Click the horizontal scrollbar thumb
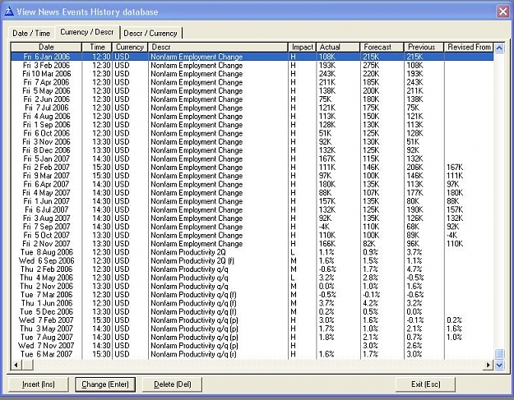514x400 pixels. (28, 365)
